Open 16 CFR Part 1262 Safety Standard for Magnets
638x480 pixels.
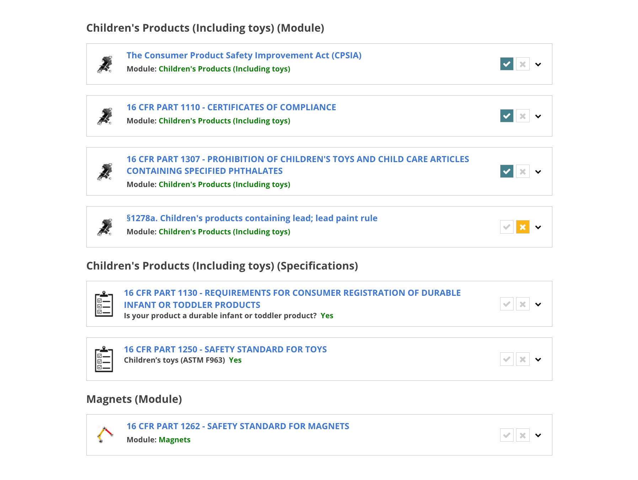[x=238, y=426]
